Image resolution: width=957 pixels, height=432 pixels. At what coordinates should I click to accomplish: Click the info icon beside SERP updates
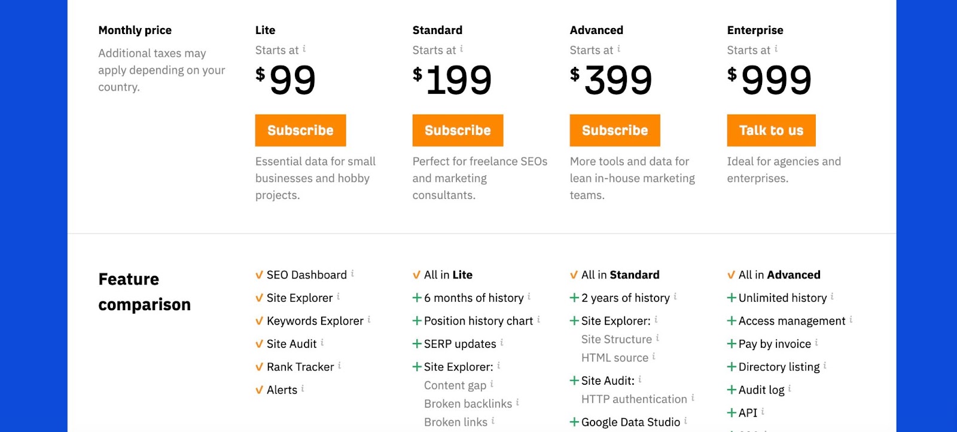coord(502,342)
